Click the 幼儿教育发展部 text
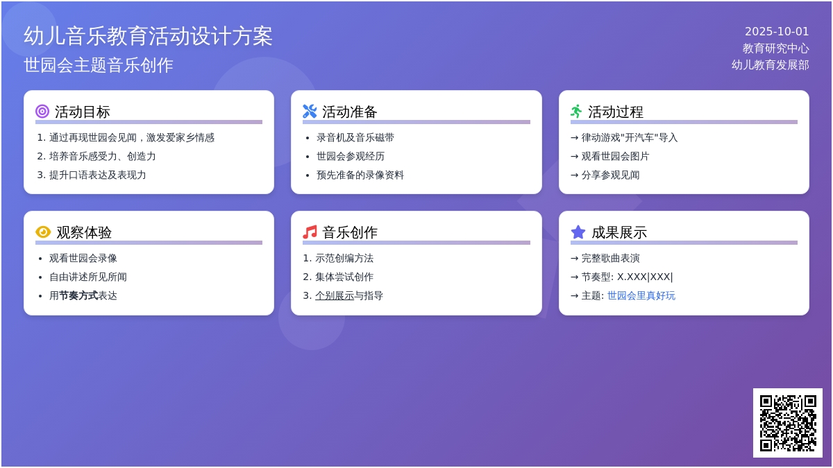833x468 pixels. [x=770, y=65]
